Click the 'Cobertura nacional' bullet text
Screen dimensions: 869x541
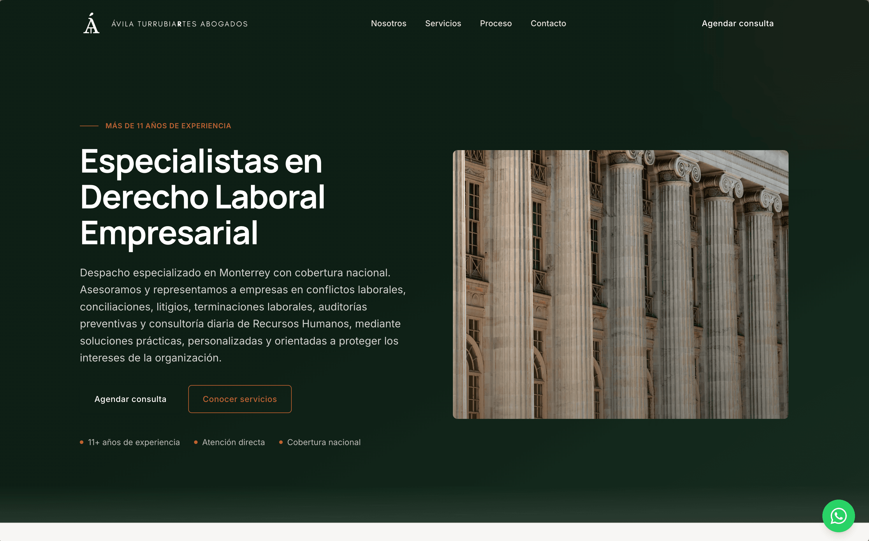324,442
